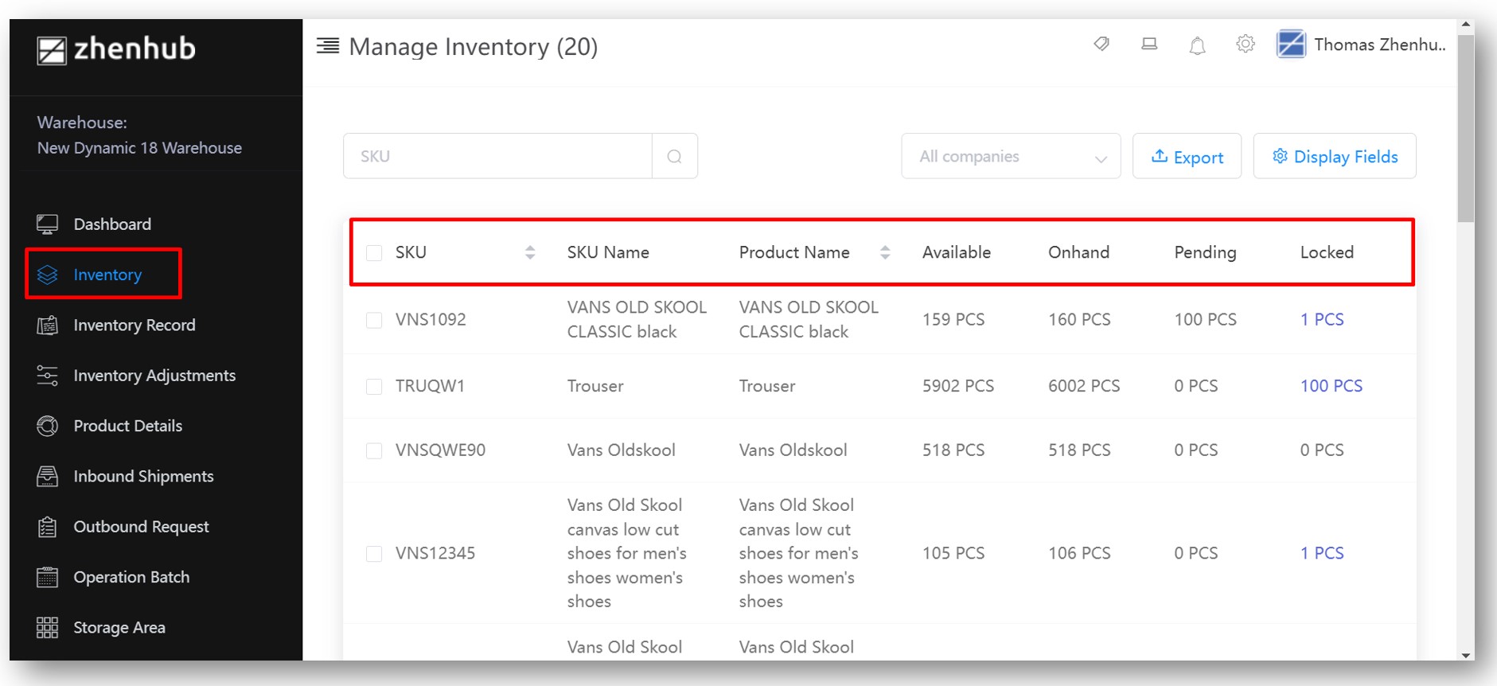Expand the All companies dropdown
Screen dimensions: 1497x686
tap(1011, 157)
